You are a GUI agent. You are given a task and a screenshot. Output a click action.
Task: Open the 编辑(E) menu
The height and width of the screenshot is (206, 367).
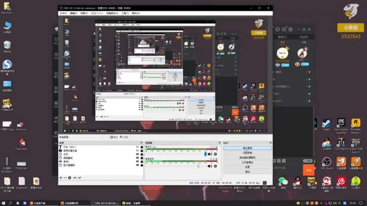73,13
